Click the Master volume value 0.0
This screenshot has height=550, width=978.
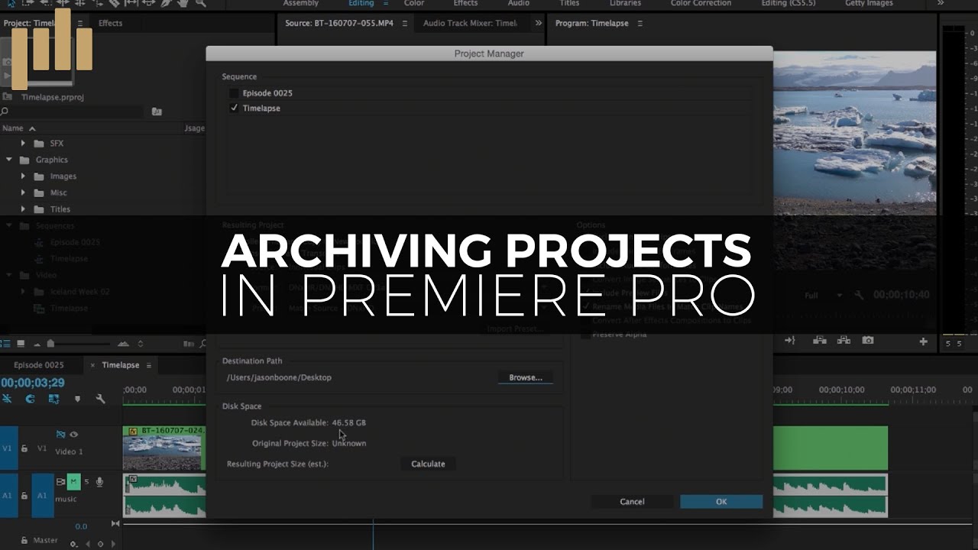[81, 526]
